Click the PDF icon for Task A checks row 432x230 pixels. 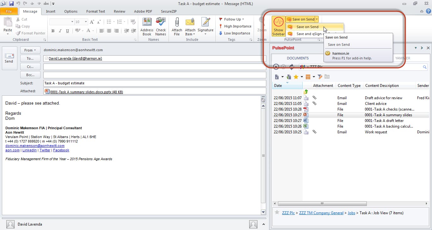click(306, 109)
